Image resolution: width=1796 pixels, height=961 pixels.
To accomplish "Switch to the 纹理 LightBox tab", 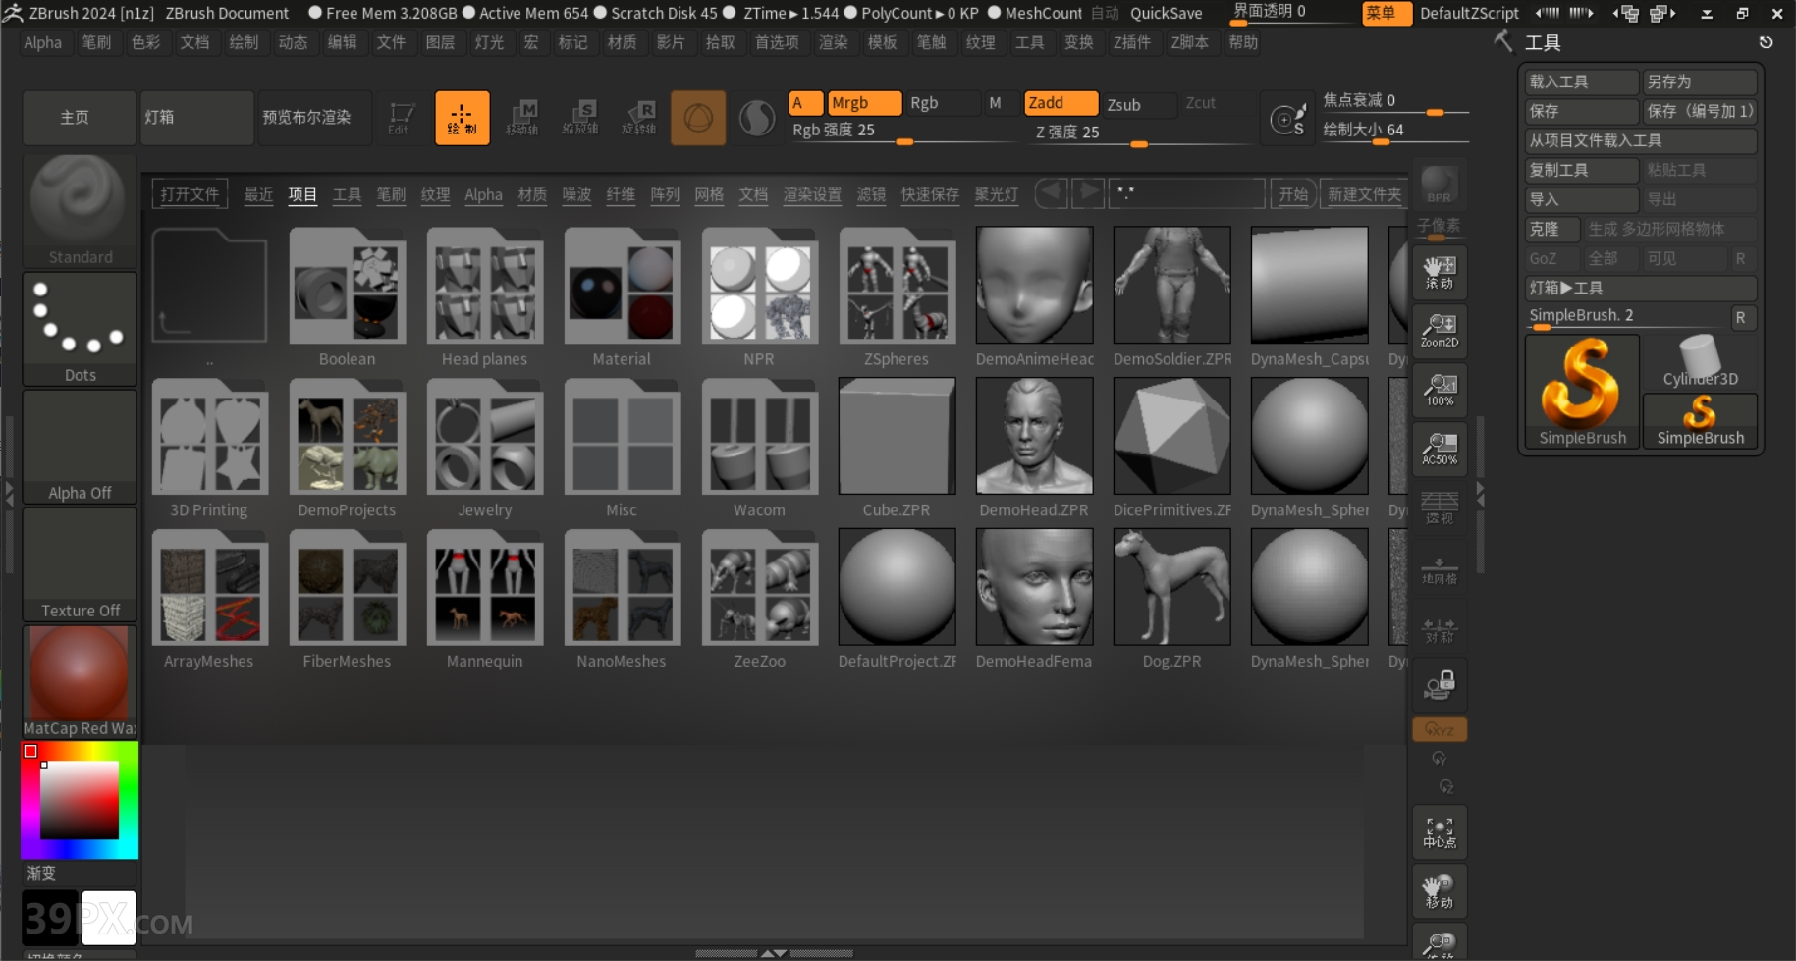I will (x=435, y=194).
